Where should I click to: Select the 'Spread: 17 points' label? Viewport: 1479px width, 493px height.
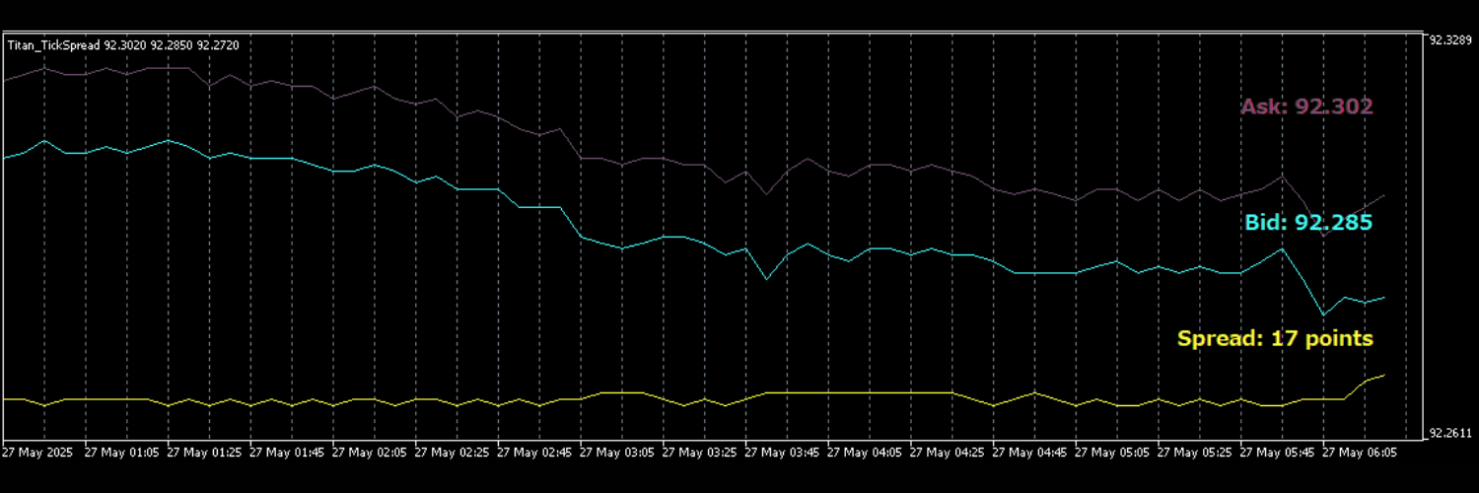(x=1275, y=339)
